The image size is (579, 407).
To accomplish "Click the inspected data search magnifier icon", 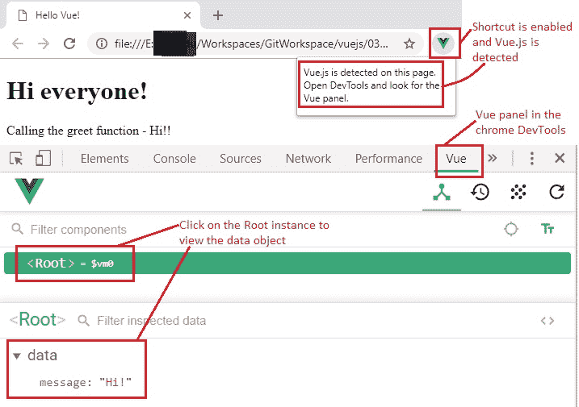I will point(83,321).
